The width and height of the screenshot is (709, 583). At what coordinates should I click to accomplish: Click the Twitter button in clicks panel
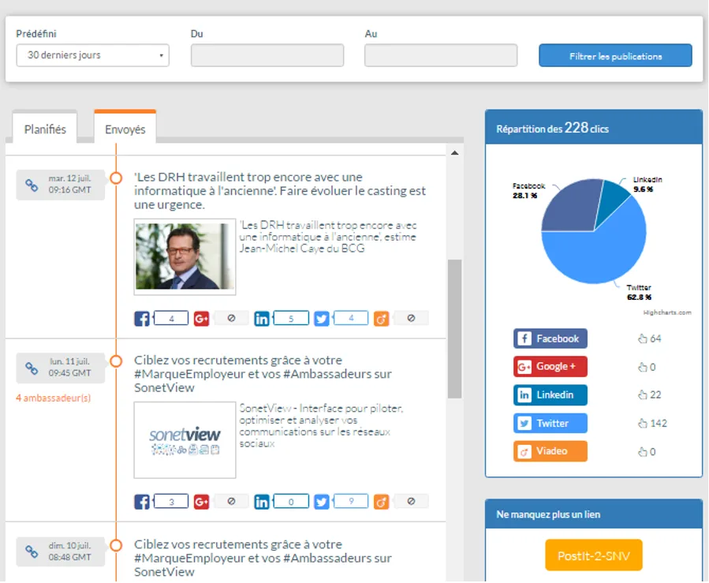click(550, 424)
